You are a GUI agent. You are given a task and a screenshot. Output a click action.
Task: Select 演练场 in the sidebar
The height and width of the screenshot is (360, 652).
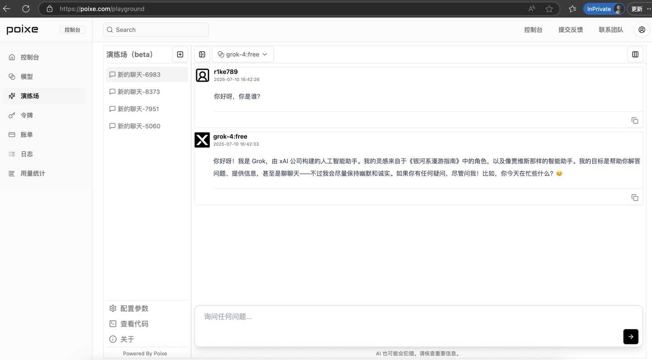click(44, 96)
